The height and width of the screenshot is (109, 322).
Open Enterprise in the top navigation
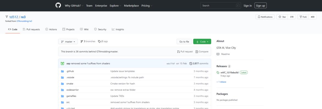(x=101, y=6)
